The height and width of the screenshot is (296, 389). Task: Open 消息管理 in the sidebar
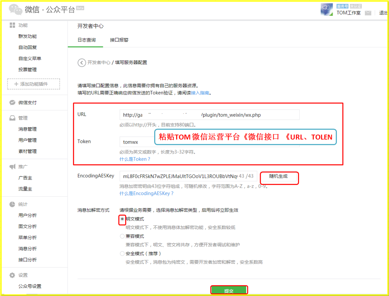point(27,129)
